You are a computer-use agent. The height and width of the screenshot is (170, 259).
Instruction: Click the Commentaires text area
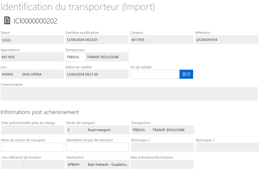129,94
